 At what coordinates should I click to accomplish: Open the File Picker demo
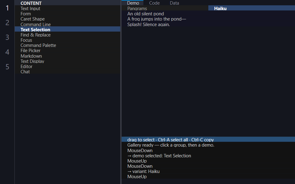(x=67, y=51)
